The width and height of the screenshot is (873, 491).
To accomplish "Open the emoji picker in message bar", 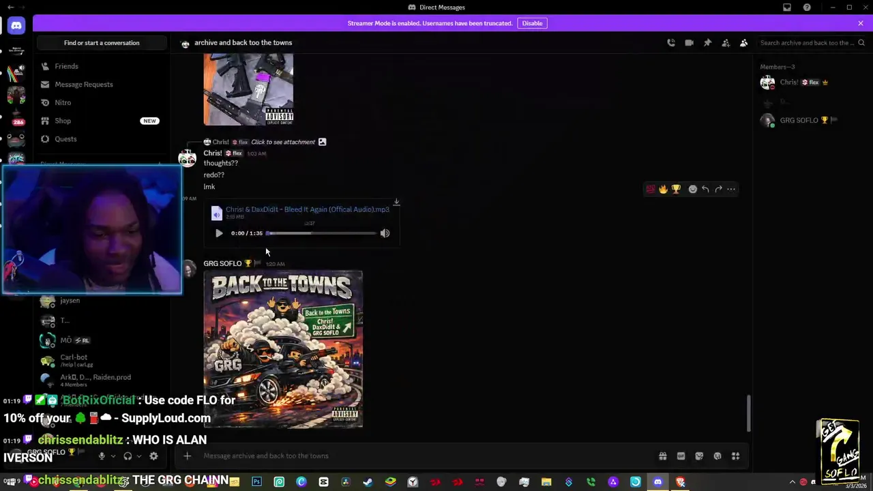I will point(717,456).
